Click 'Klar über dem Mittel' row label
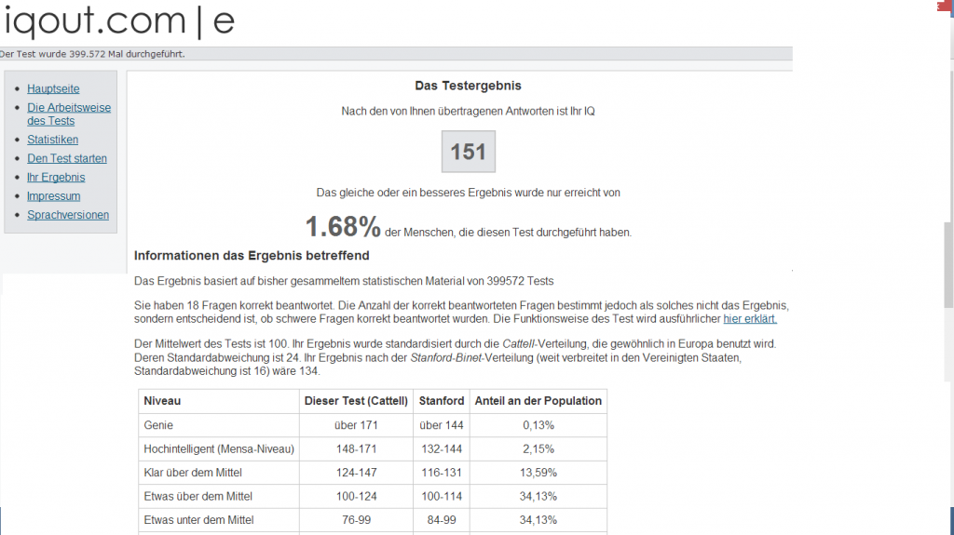This screenshot has width=954, height=535. coord(193,473)
